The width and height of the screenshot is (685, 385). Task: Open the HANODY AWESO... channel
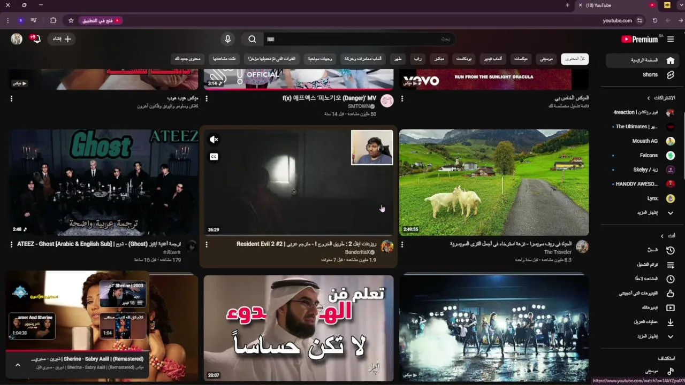tap(641, 184)
